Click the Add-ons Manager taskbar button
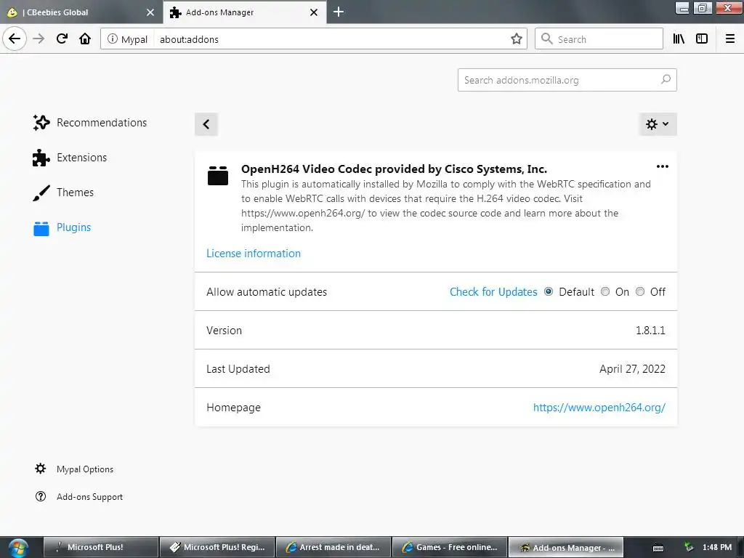This screenshot has width=744, height=558. click(565, 547)
